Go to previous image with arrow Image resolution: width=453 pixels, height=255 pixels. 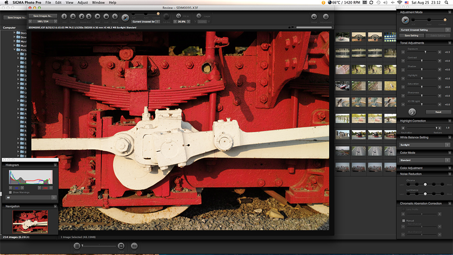pyautogui.click(x=30, y=21)
